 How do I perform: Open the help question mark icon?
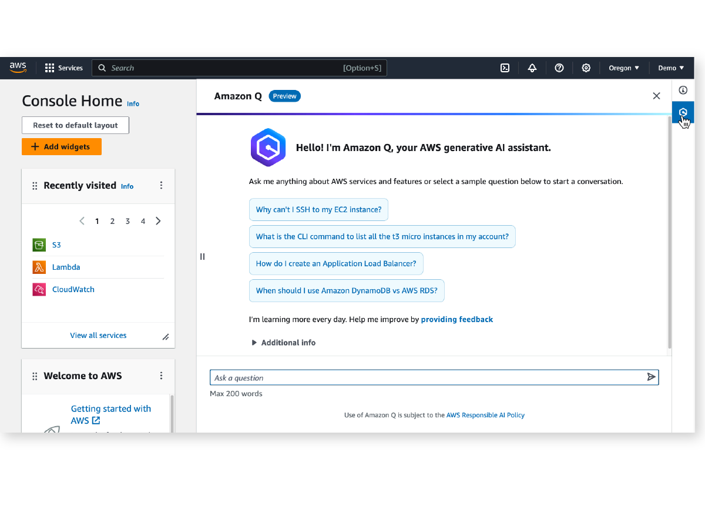(x=559, y=68)
